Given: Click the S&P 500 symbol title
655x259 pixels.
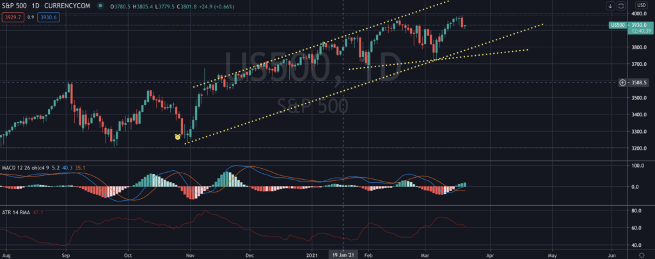Looking at the screenshot, I should tap(13, 6).
